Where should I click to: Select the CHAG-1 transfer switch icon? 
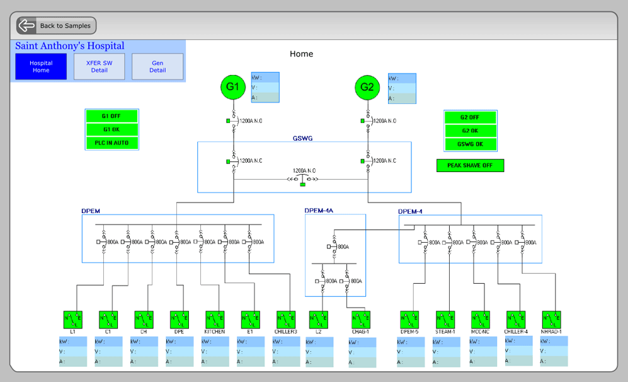click(x=361, y=320)
